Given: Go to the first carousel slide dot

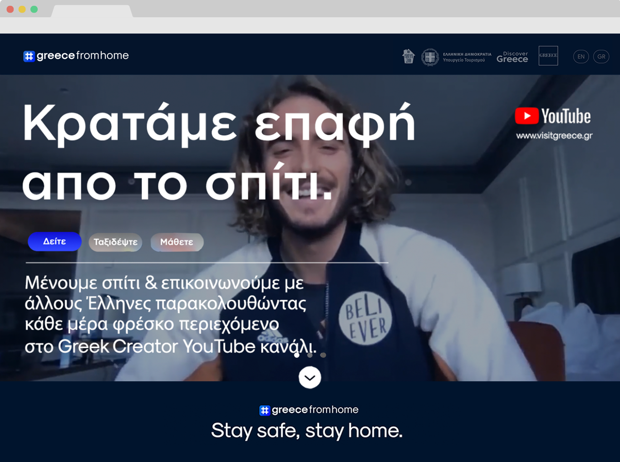Looking at the screenshot, I should click(297, 355).
